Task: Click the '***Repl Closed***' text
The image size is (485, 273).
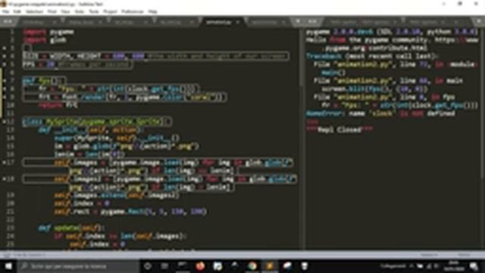Action: coord(339,130)
